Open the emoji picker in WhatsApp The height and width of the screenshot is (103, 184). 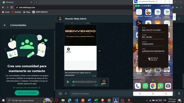[60, 94]
